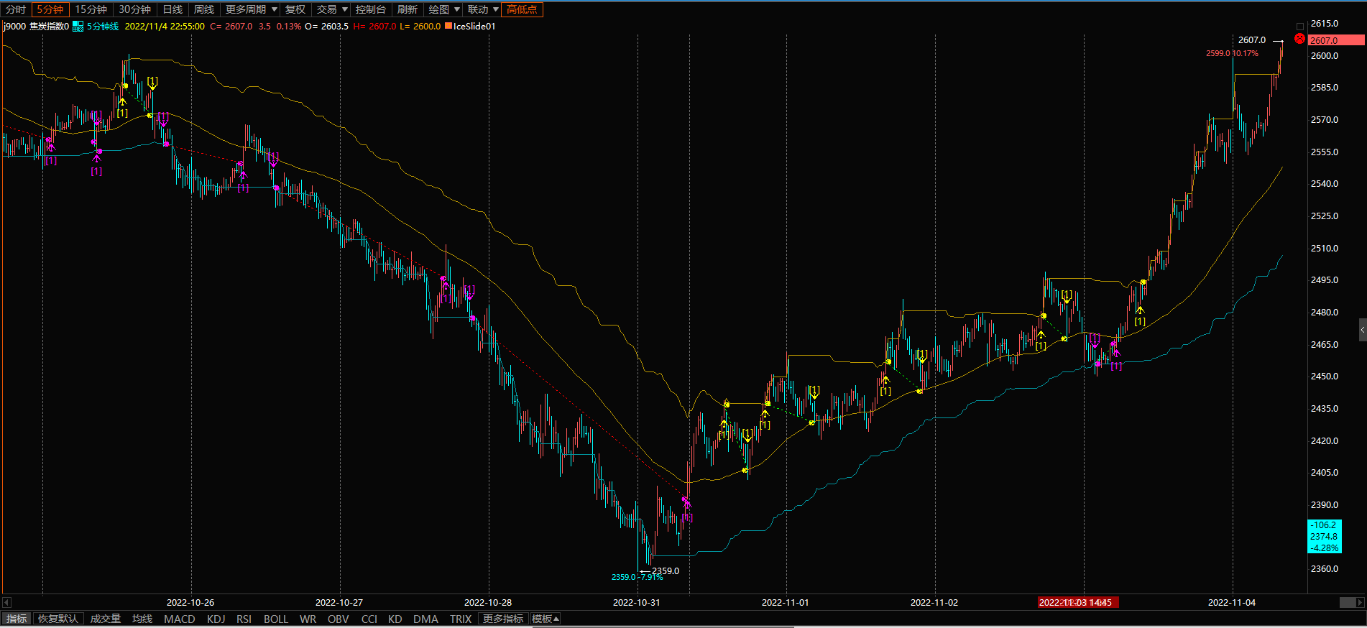Image resolution: width=1367 pixels, height=628 pixels.
Task: Click the left scroll arrow under the chart
Action: coord(6,602)
